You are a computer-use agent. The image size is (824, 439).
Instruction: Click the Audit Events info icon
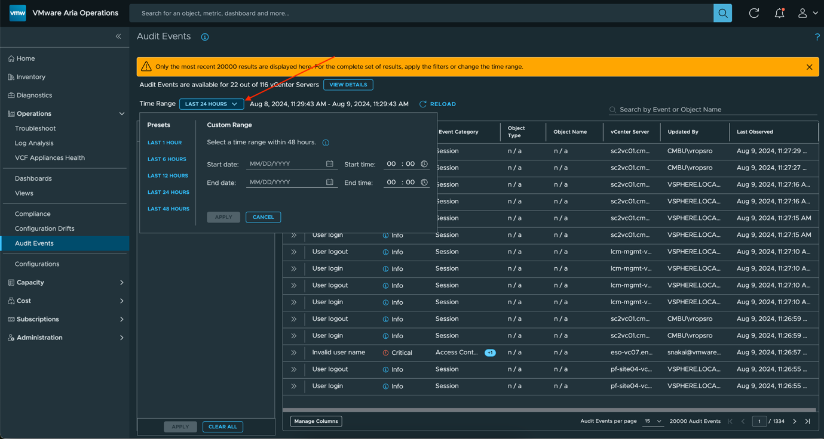point(205,37)
